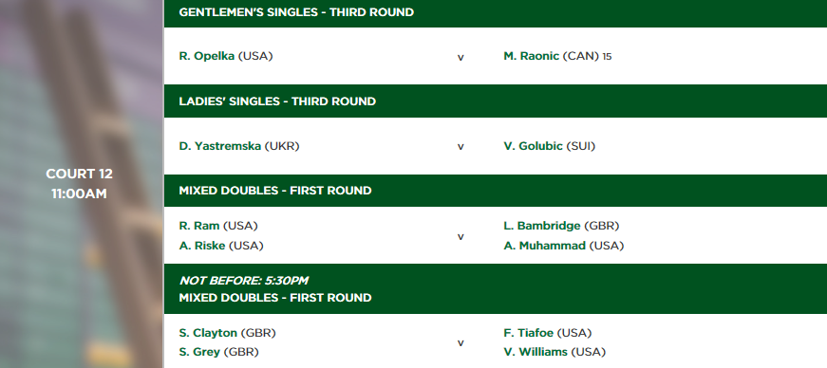
Task: Click the v between Yastremska and Golubic
Action: point(460,147)
